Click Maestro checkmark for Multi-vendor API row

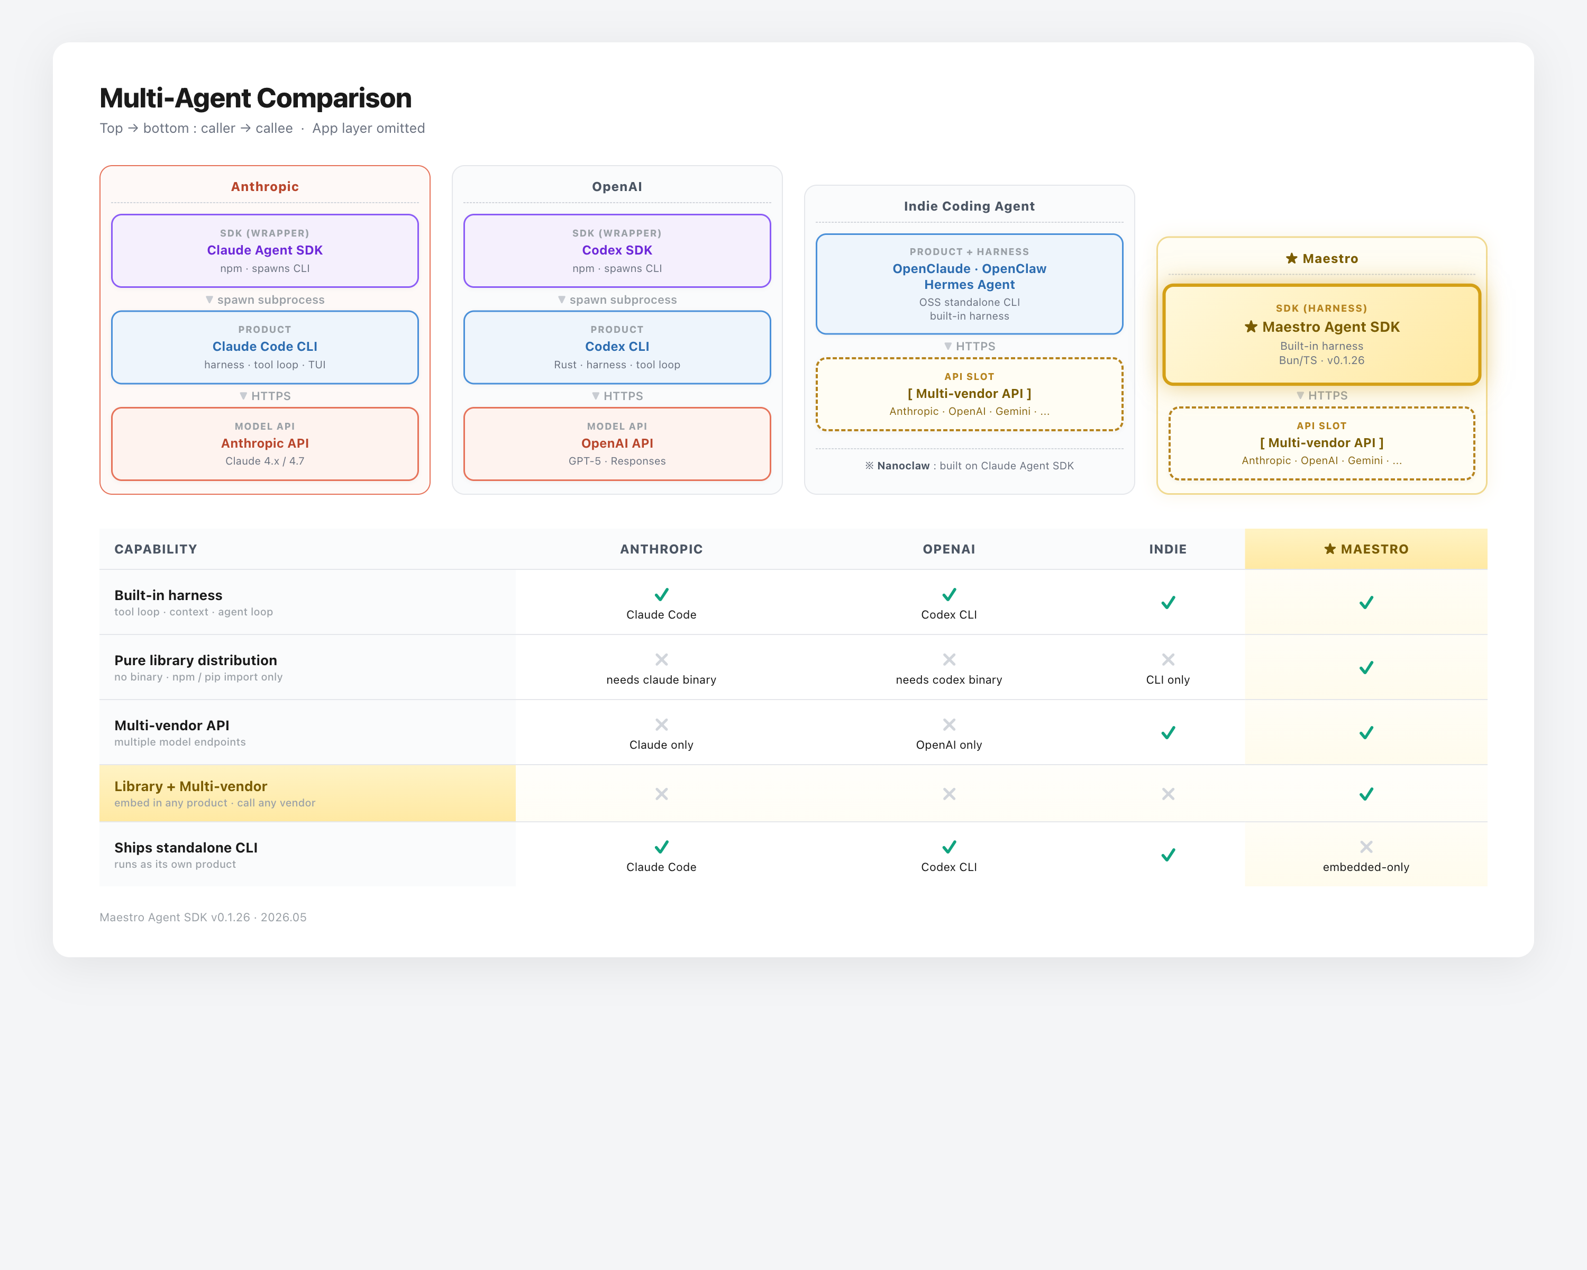(1366, 732)
